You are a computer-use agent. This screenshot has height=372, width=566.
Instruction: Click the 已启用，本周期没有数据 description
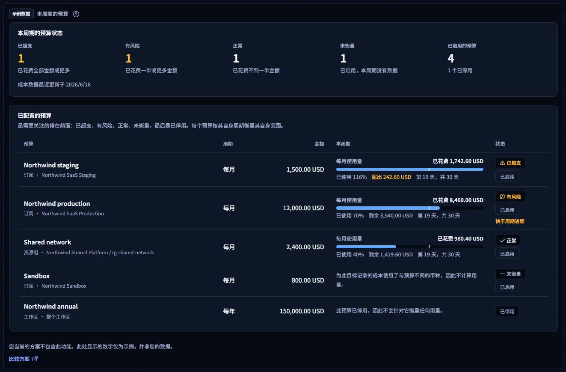tap(369, 71)
